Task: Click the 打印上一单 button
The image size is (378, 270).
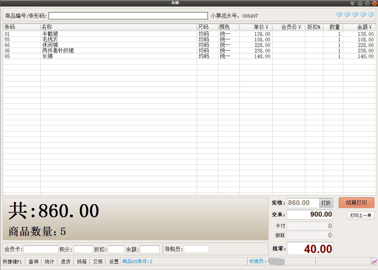Action: (x=360, y=215)
